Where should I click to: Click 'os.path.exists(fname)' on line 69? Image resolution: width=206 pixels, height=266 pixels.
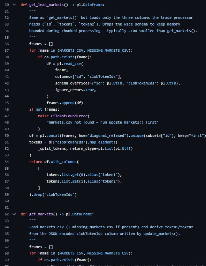[67, 260]
